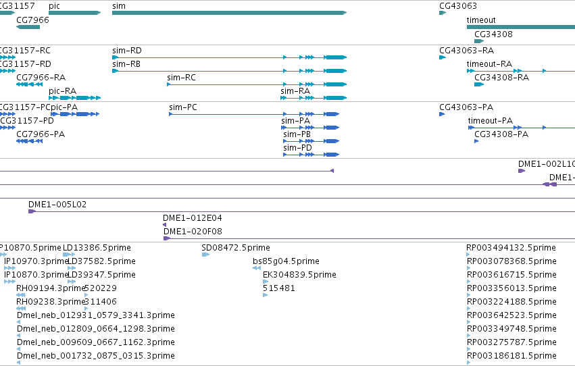Screen dimensions: 575x366
Task: Select the CG34308-PA protein feature
Action: 476,141
